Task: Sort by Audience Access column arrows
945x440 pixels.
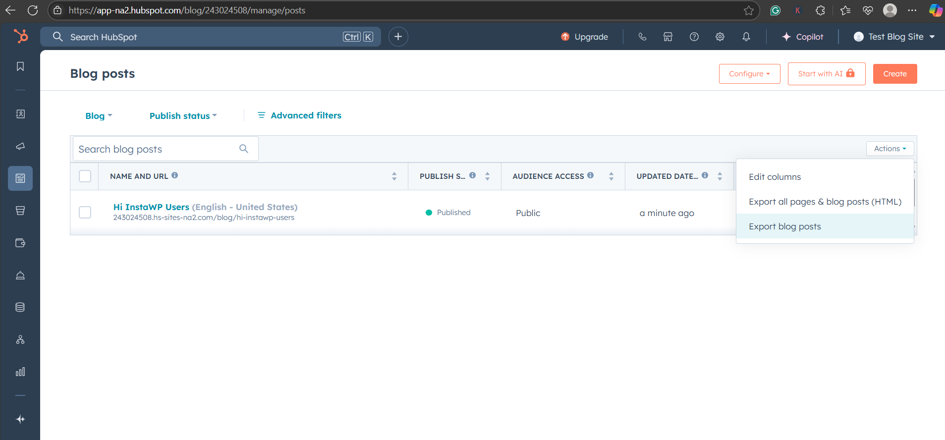Action: [611, 176]
